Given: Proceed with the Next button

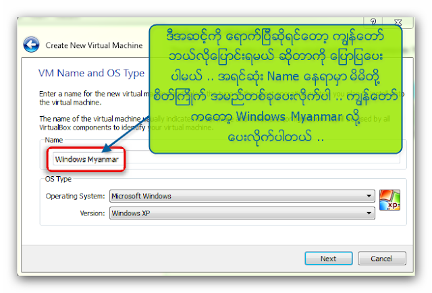Looking at the screenshot, I should pos(329,259).
